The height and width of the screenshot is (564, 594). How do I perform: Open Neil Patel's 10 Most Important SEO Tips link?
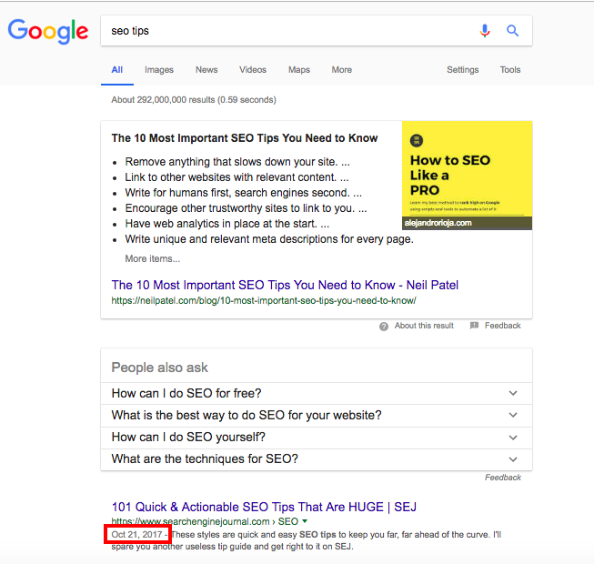(285, 285)
